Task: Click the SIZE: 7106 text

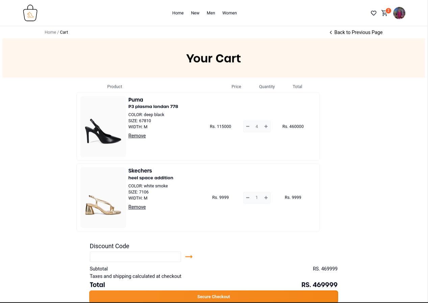Action: [139, 192]
